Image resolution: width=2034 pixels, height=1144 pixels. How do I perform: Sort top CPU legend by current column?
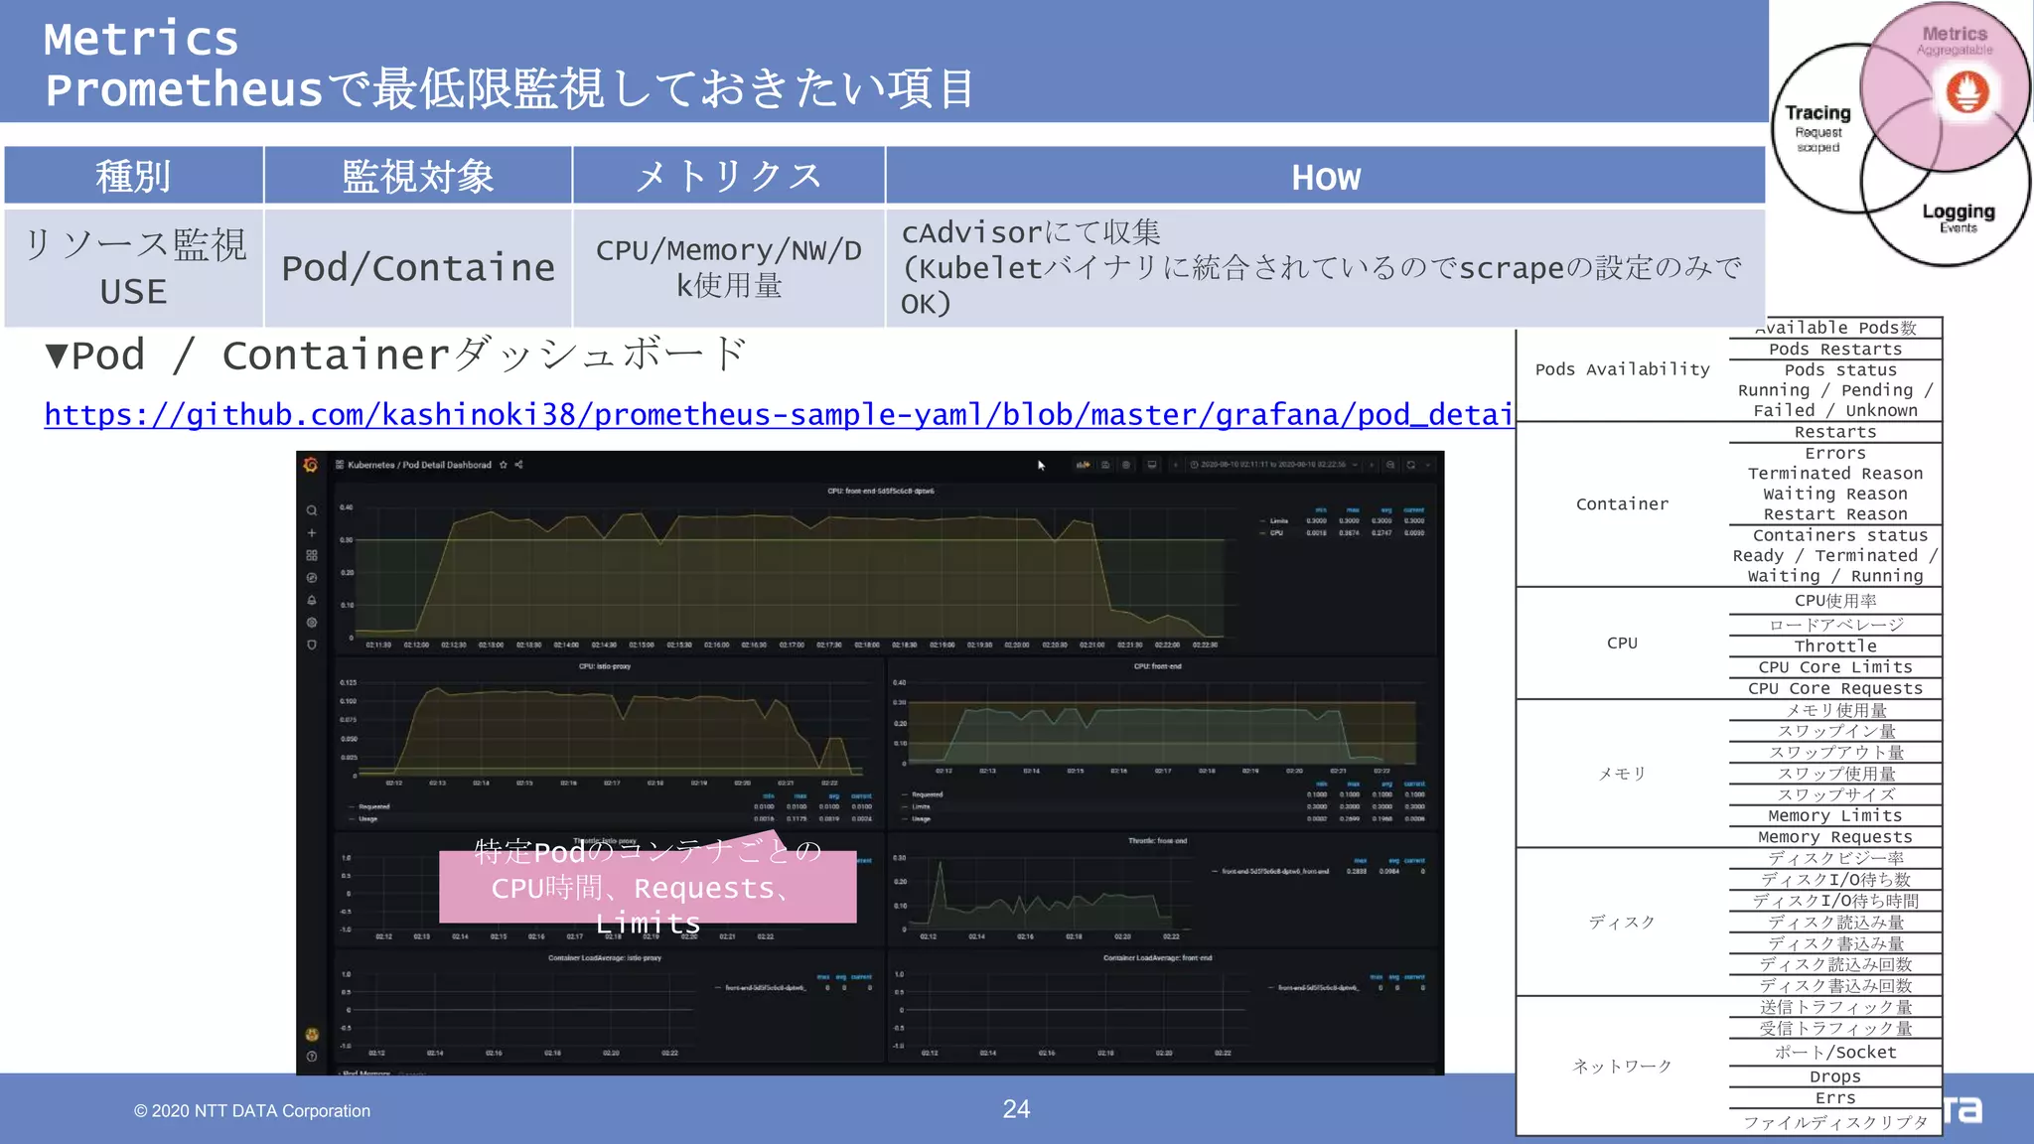tap(1414, 510)
